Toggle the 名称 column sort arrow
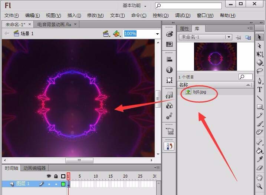 pyautogui.click(x=248, y=85)
